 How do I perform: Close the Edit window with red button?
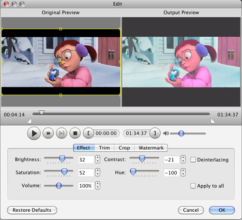click(x=6, y=4)
